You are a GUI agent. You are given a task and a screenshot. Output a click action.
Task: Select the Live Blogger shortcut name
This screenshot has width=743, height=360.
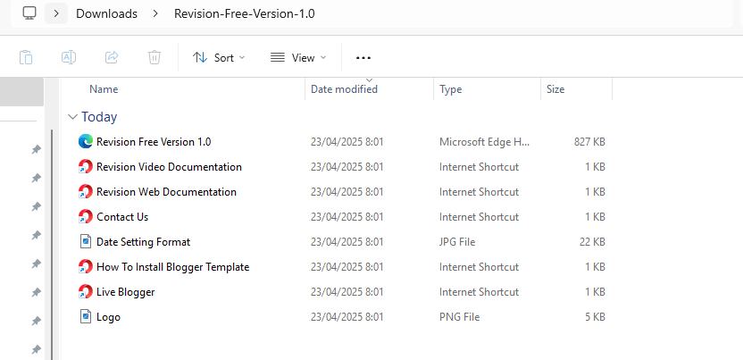click(x=126, y=292)
